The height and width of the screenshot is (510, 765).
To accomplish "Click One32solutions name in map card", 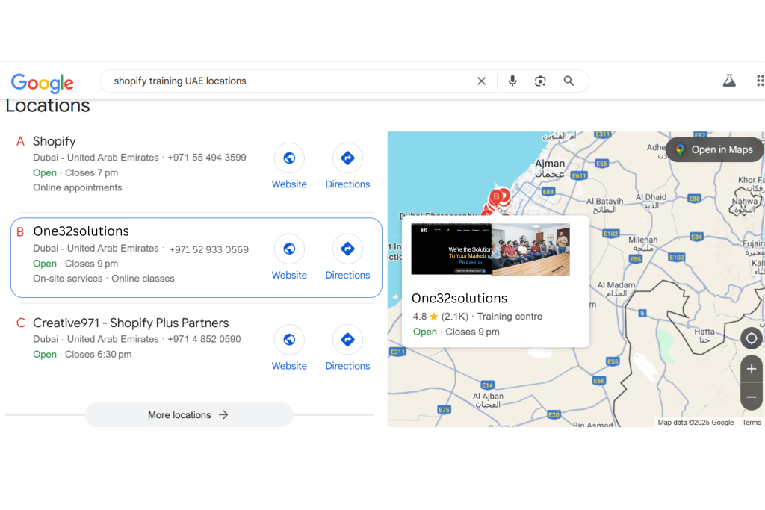I will coord(459,299).
